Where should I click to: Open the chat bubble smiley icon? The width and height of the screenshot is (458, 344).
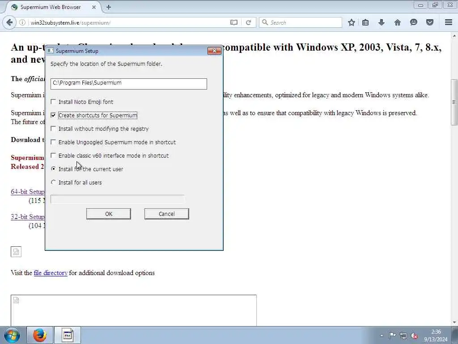point(414,22)
